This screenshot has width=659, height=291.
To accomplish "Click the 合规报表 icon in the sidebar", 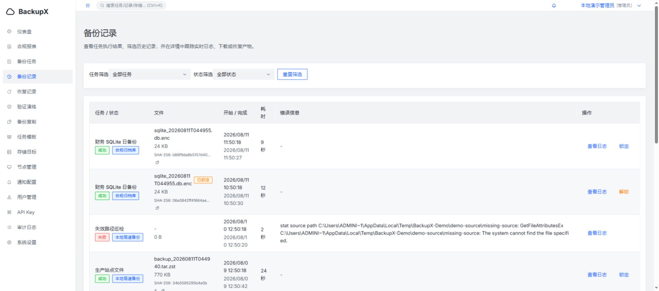I will point(9,47).
